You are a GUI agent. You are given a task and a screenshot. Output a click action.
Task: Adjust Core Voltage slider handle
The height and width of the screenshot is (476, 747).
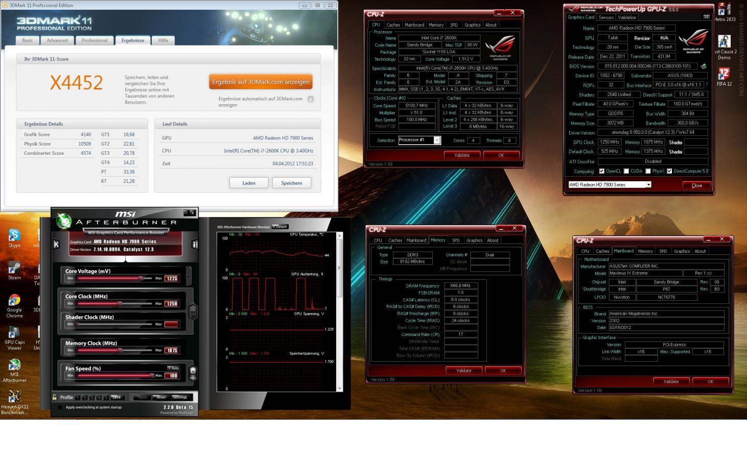point(141,278)
